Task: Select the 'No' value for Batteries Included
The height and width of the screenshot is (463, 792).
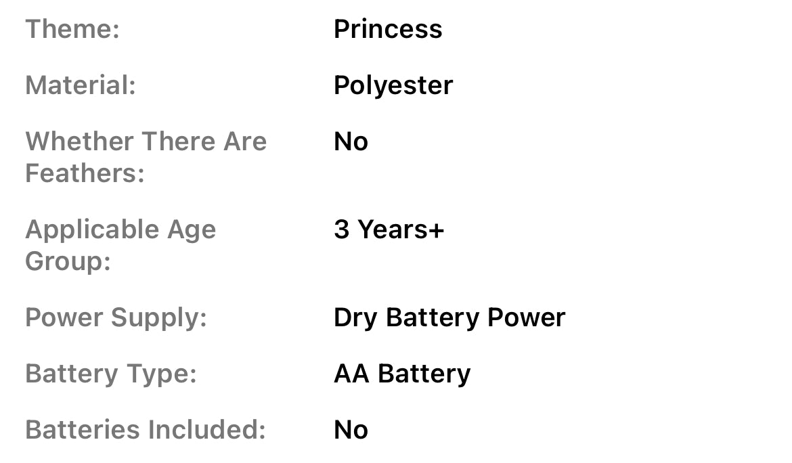Action: pyautogui.click(x=351, y=430)
